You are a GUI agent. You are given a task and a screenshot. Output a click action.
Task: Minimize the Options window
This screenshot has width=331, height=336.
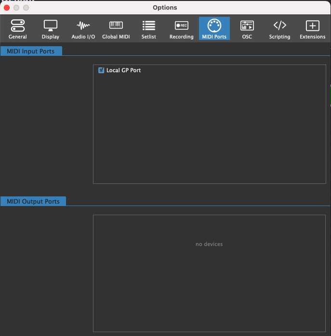[x=16, y=8]
